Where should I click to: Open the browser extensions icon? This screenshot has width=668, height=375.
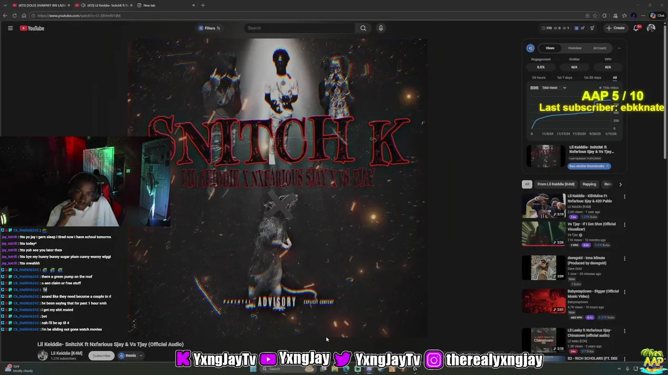604,16
